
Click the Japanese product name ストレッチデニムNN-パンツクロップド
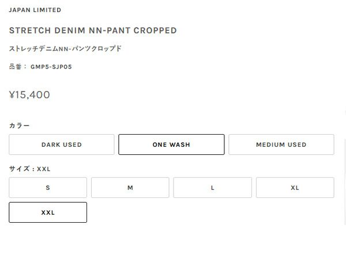[65, 49]
